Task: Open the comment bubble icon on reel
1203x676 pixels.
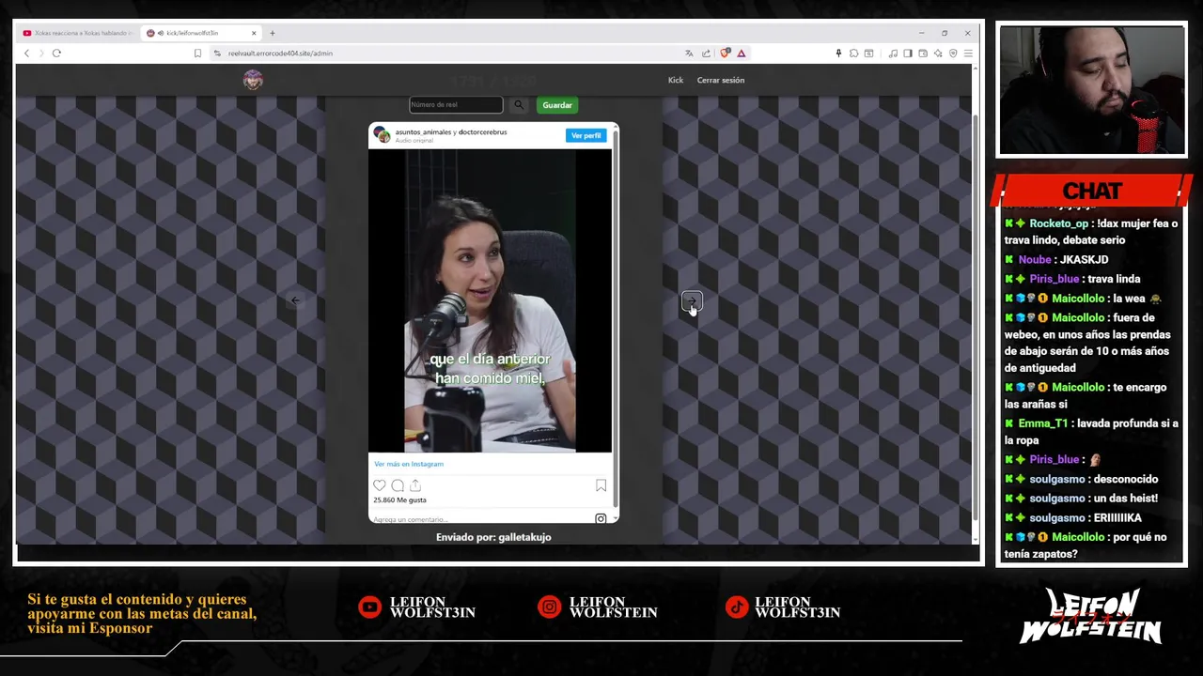Action: (x=398, y=485)
